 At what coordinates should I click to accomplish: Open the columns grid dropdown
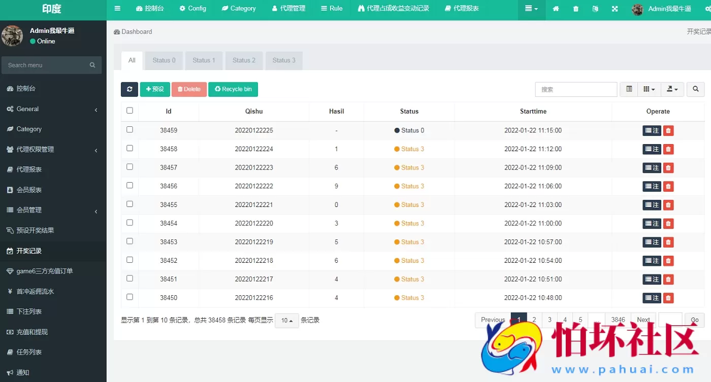tap(649, 89)
